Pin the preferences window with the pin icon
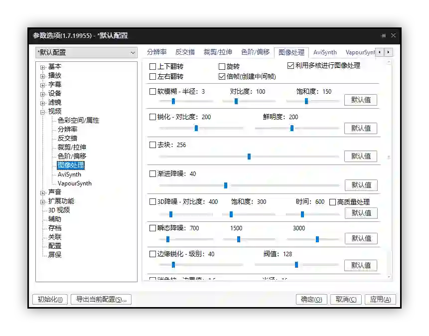429x336 pixels. (383, 36)
